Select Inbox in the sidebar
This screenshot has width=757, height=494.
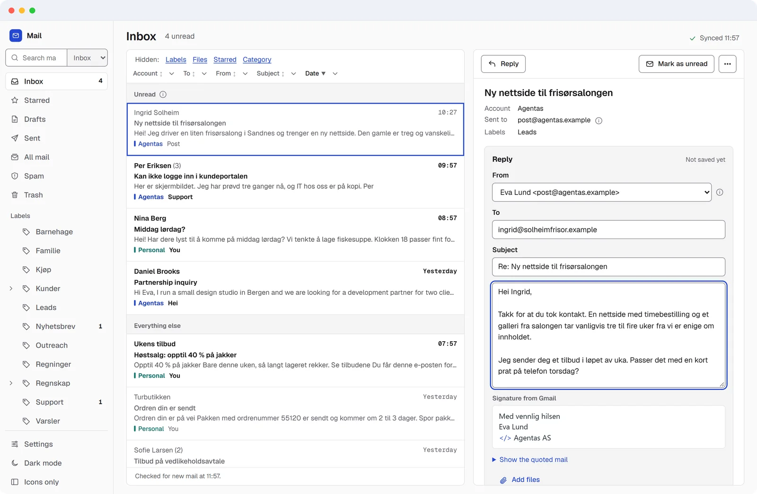pos(56,81)
